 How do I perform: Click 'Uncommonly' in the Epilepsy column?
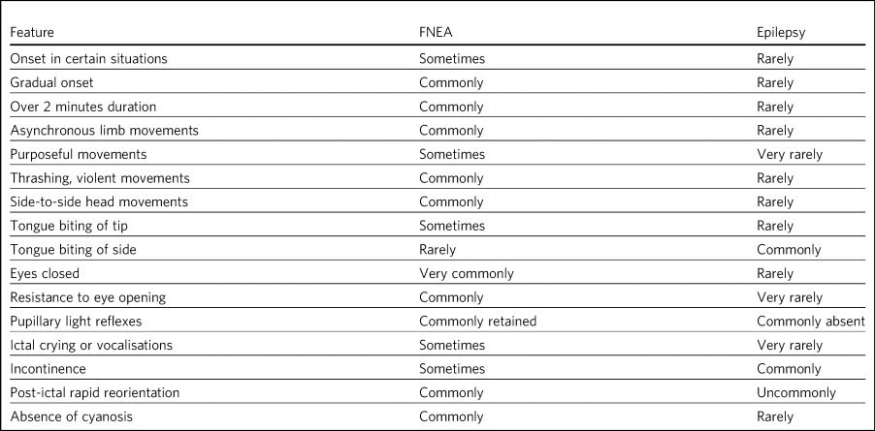[797, 393]
